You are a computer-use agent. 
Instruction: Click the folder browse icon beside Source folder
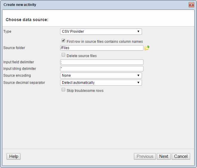tap(147, 48)
